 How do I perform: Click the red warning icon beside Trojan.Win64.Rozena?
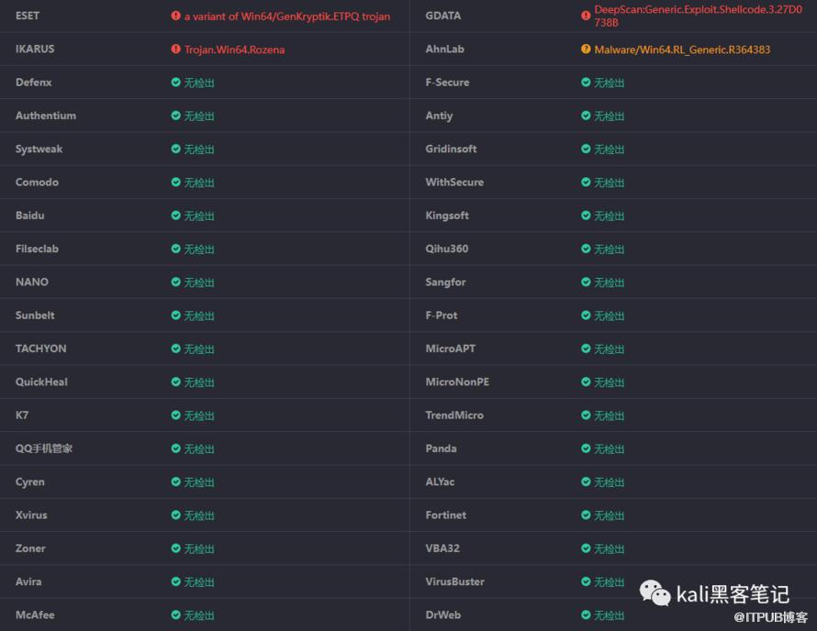175,49
